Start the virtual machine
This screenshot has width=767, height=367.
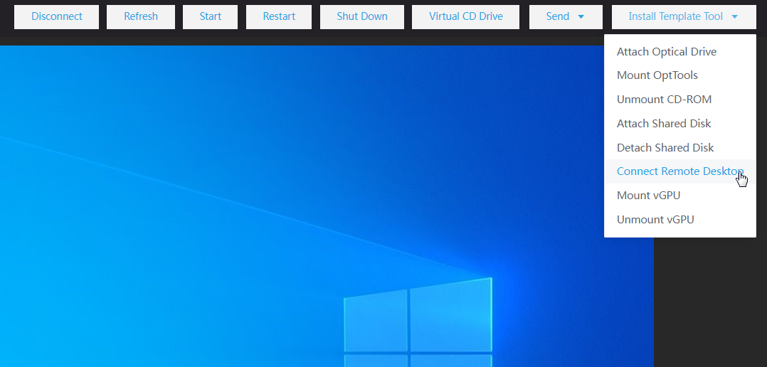click(x=211, y=16)
